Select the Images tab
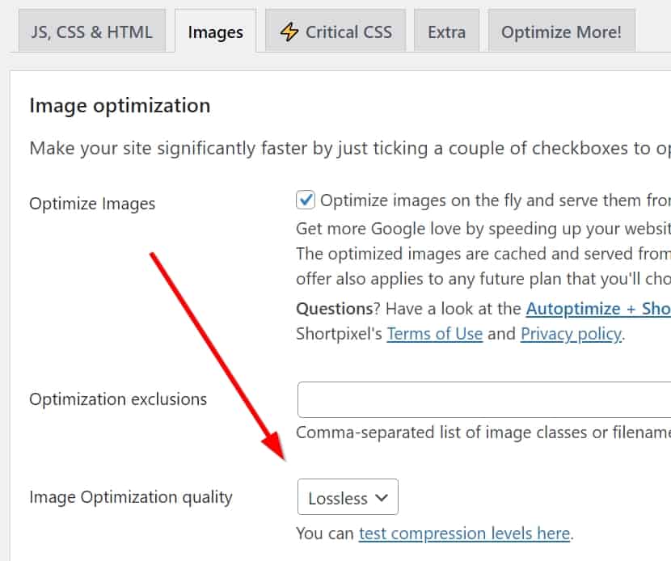This screenshot has width=671, height=561. pyautogui.click(x=215, y=32)
